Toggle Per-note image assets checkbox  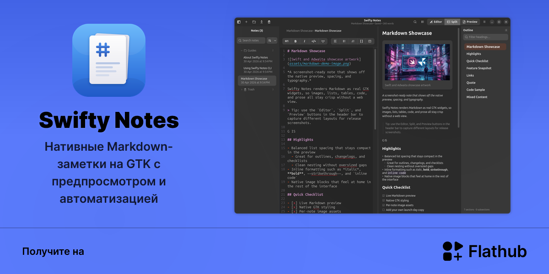click(x=383, y=205)
